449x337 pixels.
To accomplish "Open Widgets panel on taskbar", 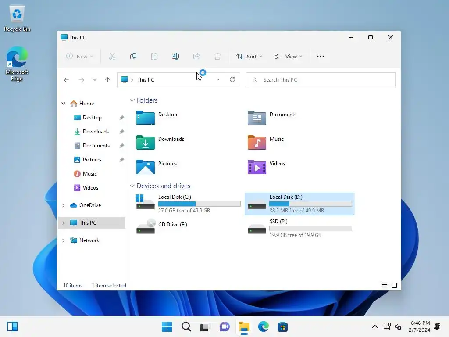I will point(12,326).
